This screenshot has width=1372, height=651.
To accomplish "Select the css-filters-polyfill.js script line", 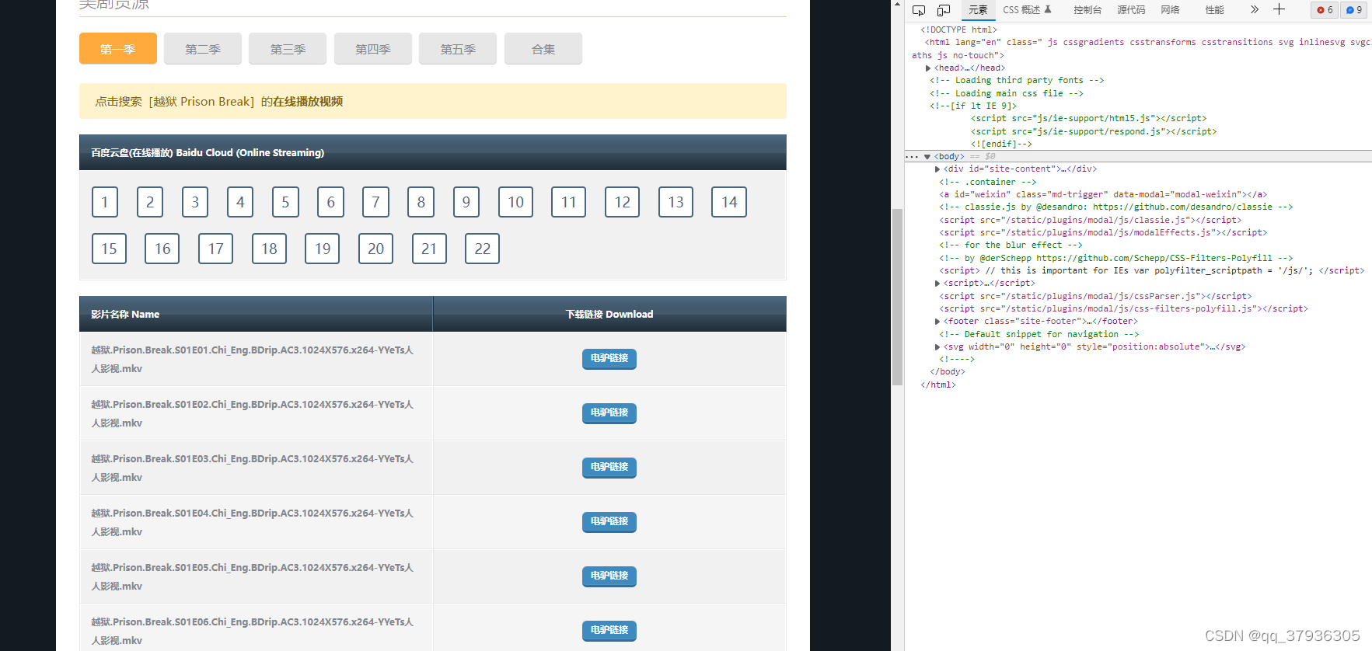I will (1123, 309).
